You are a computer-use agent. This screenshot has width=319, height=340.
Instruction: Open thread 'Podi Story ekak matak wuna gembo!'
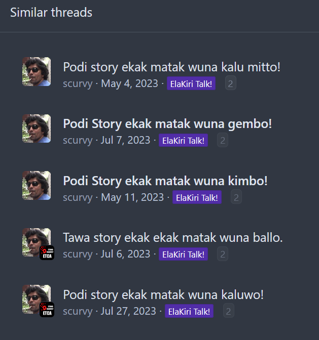click(x=167, y=124)
